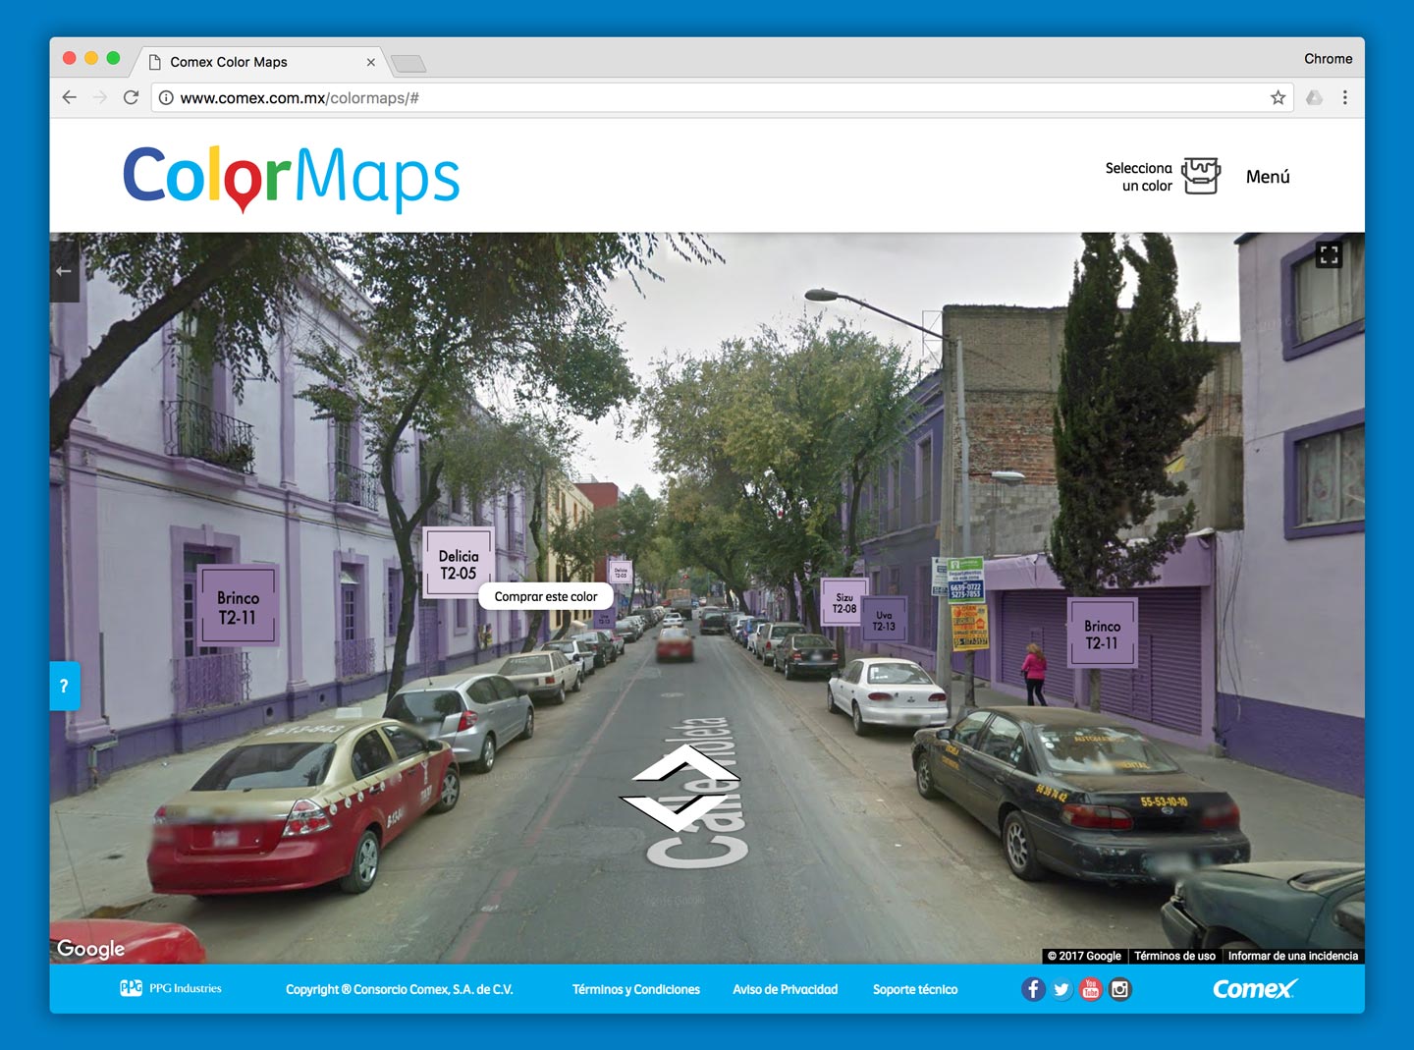Collapse the left panel arrow
The image size is (1414, 1050).
(x=64, y=271)
